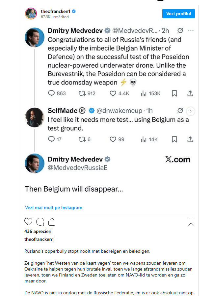Save post with the bookmark icon
Image resolution: width=213 pixels, height=296 pixels.
pyautogui.click(x=191, y=221)
